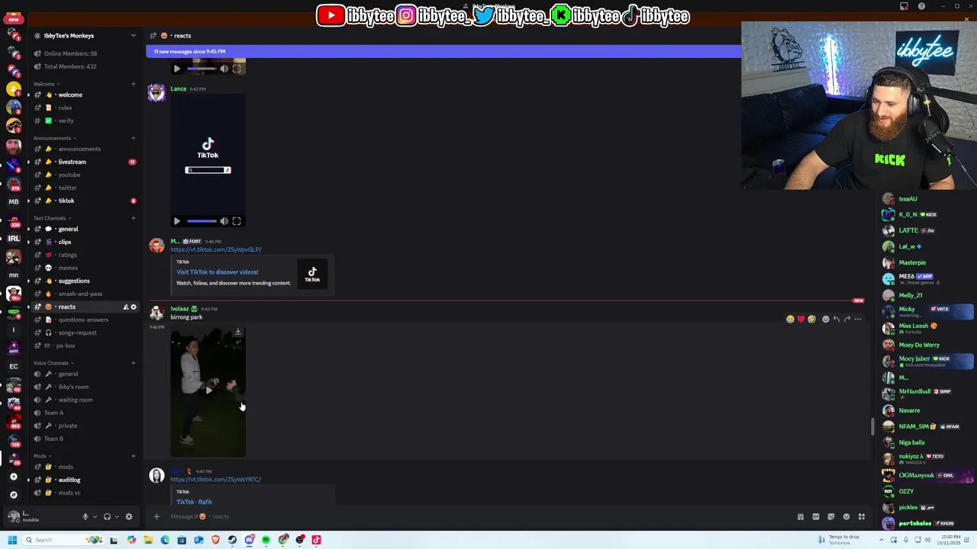
Task: Open Moey Jaber's member profile
Action: click(928, 361)
